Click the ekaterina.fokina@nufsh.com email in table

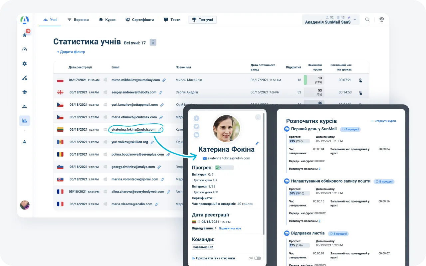[x=133, y=129]
